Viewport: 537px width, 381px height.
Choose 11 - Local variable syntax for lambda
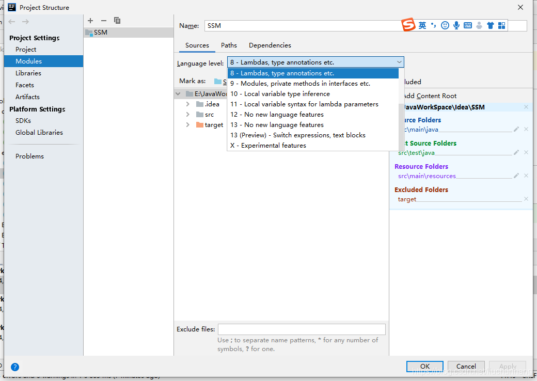pos(313,104)
